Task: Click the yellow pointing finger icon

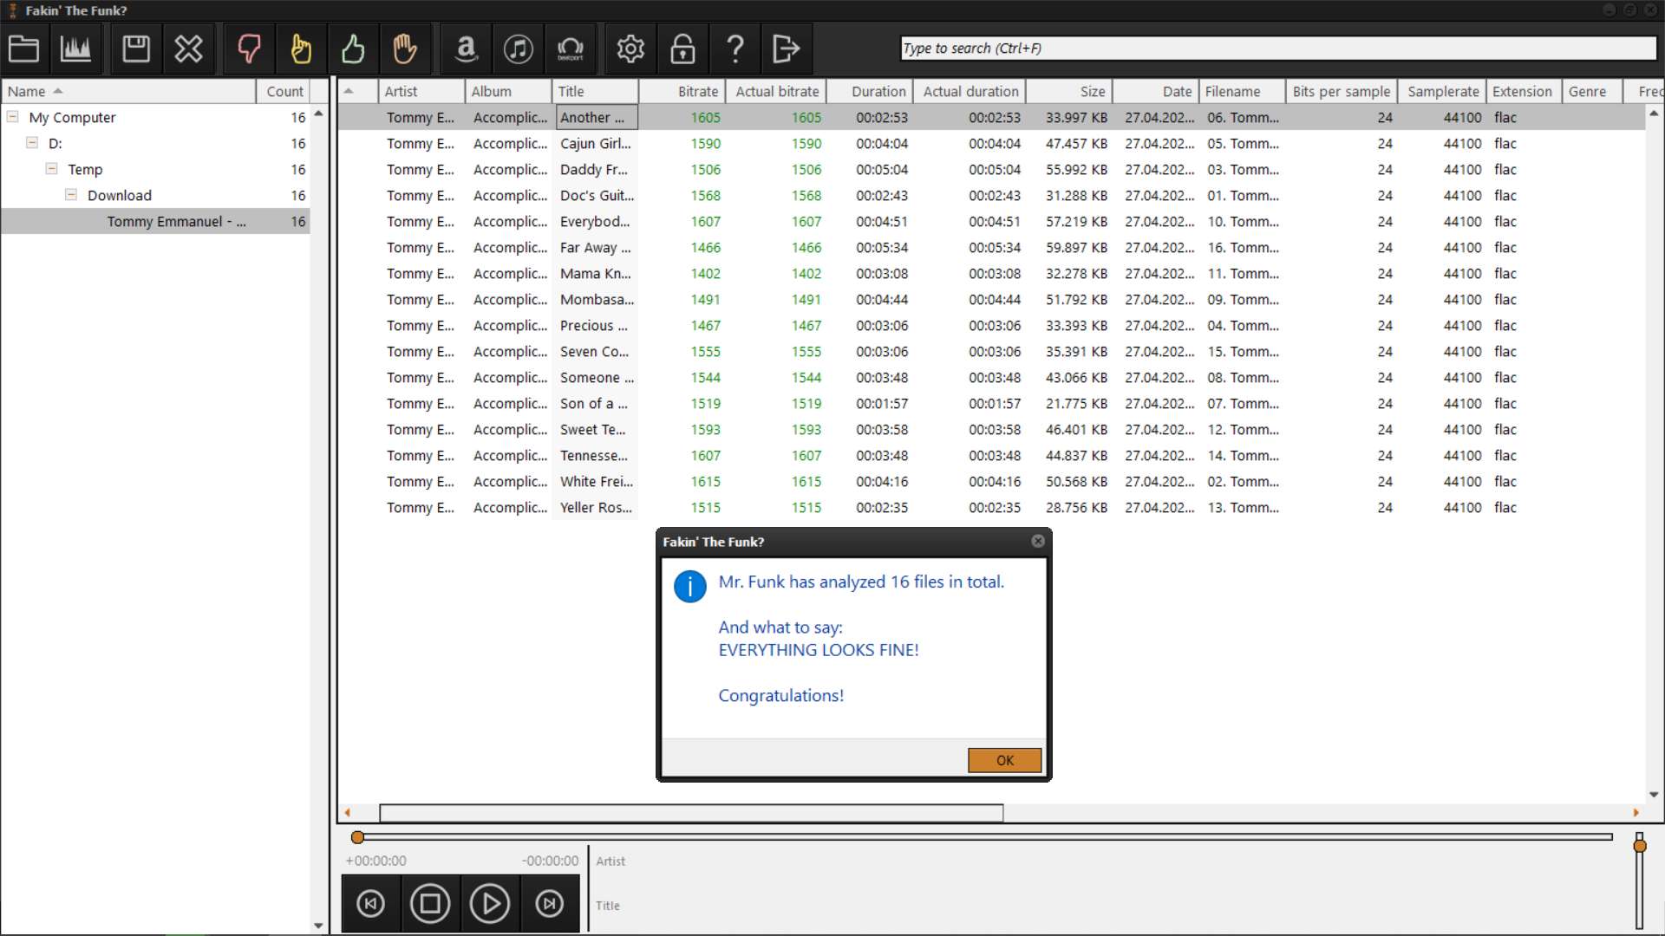Action: pyautogui.click(x=301, y=49)
